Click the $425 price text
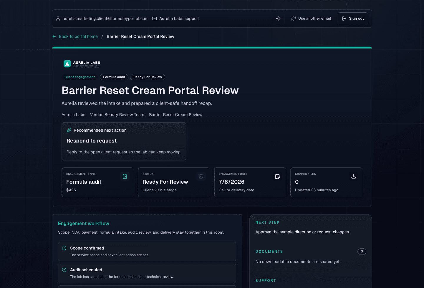 point(71,190)
